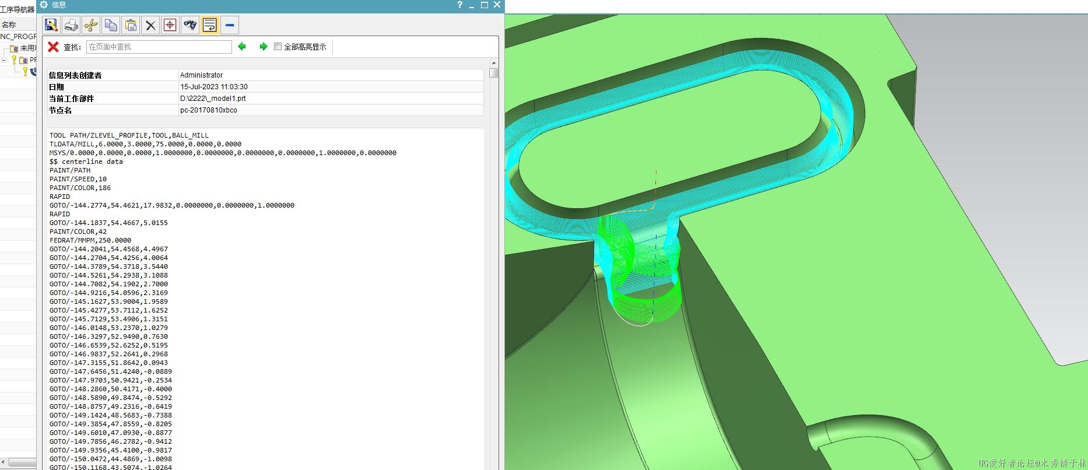The width and height of the screenshot is (1088, 470).
Task: Click GOTO/-144.1837,54.4667,5.0155 line
Action: tap(108, 223)
